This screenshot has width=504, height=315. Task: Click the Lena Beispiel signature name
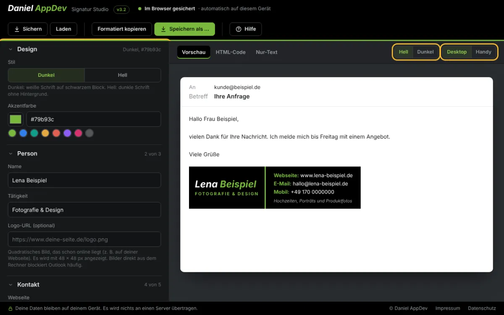226,184
